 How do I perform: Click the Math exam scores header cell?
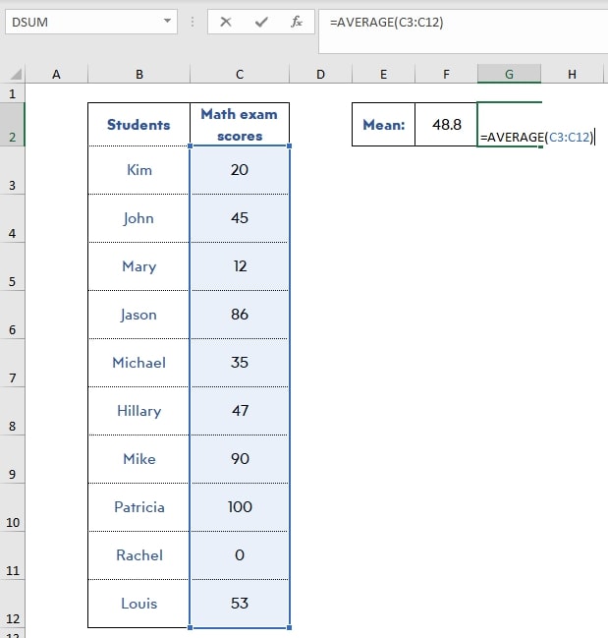240,125
